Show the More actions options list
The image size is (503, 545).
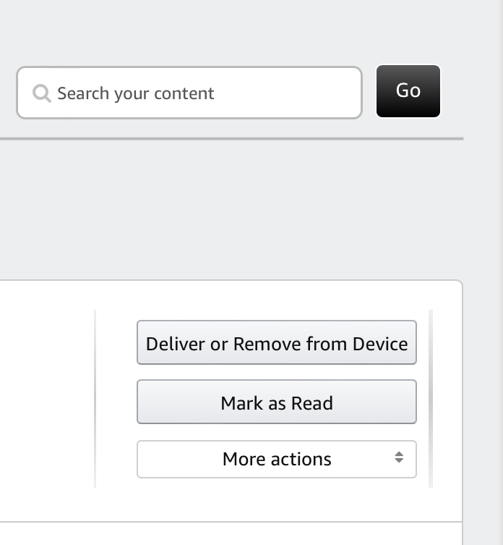(x=277, y=459)
